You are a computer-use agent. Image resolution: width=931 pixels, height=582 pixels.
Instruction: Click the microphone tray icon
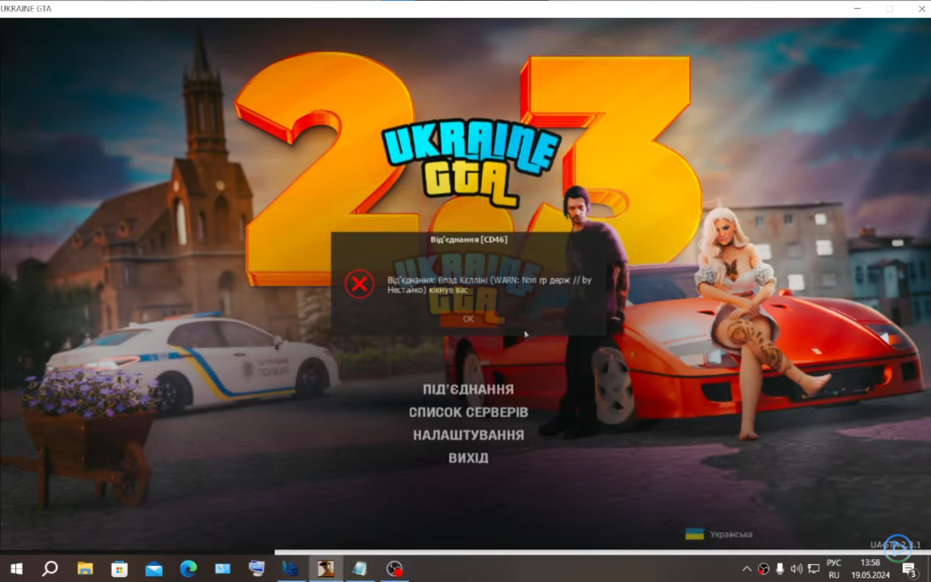tap(780, 569)
